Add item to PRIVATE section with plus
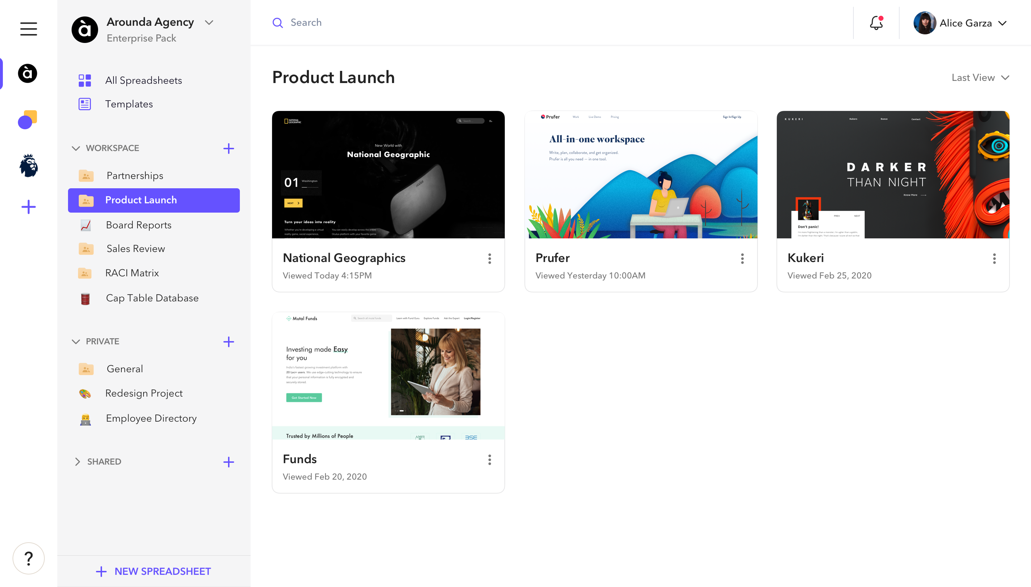 (x=229, y=342)
